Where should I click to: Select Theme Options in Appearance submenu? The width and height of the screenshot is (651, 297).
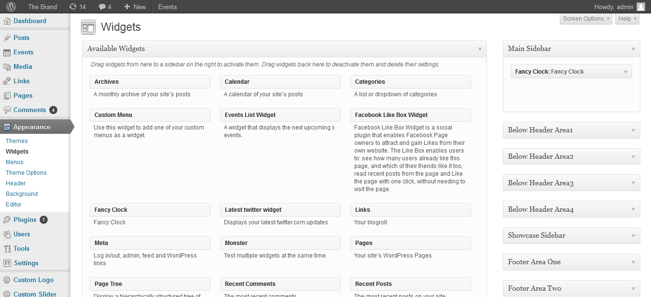26,173
